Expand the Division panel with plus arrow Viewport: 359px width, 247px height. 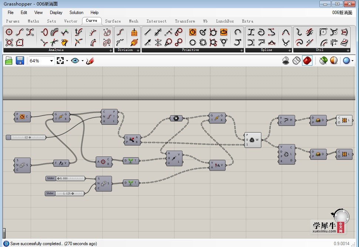[138, 50]
